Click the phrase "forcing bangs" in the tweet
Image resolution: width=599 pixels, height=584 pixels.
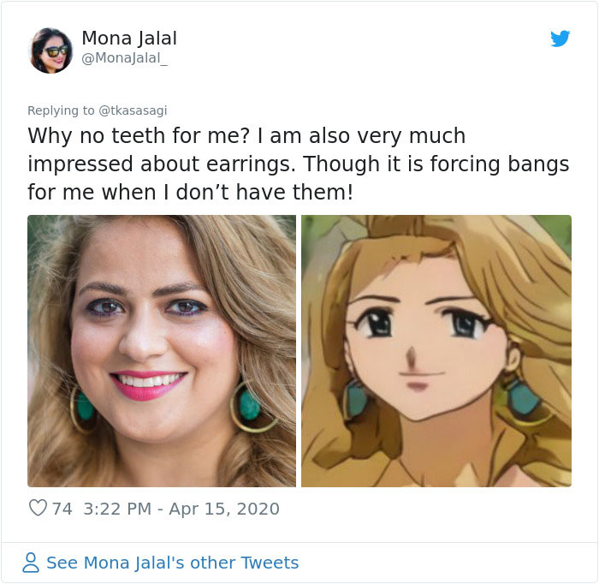[x=500, y=164]
